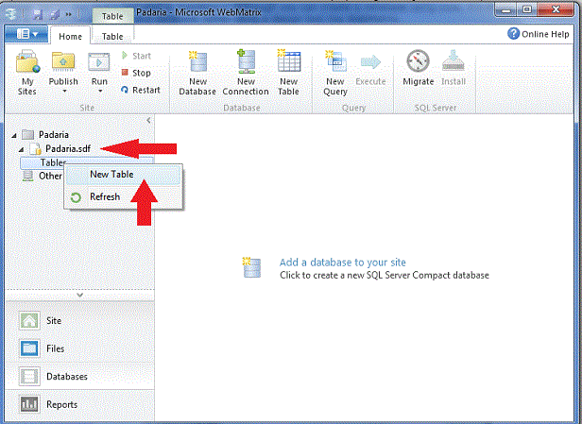The image size is (582, 424).
Task: Click the Install SQL Server icon
Action: [x=454, y=61]
